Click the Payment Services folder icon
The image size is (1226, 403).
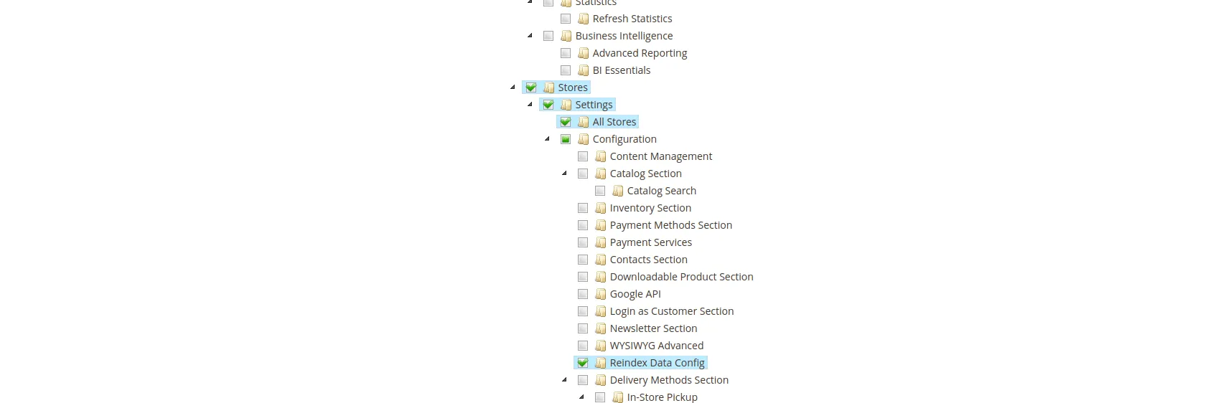[601, 242]
